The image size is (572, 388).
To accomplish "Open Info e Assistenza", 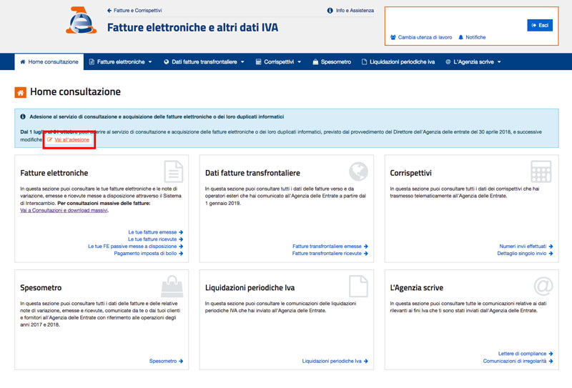I will (350, 11).
